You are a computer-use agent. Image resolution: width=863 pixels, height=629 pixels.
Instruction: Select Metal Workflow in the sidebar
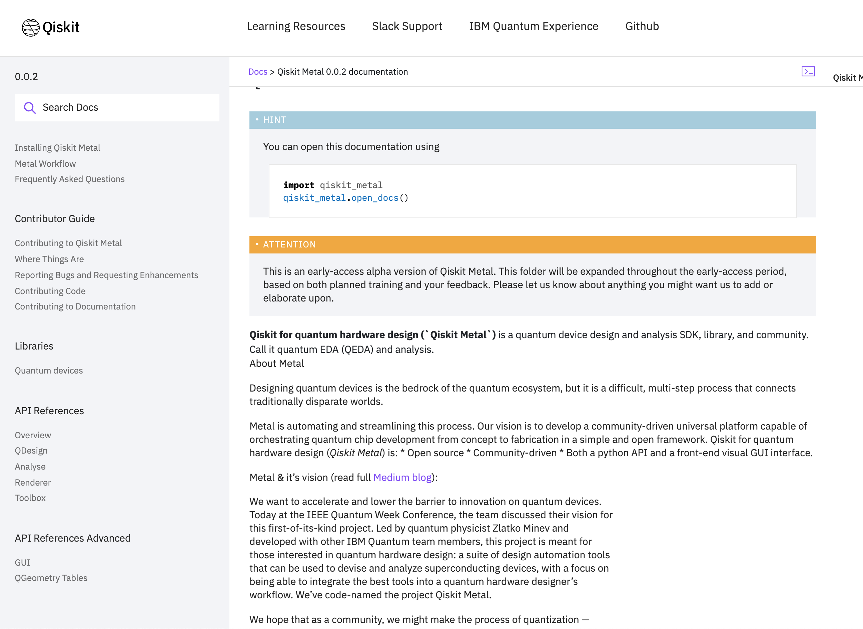coord(45,164)
